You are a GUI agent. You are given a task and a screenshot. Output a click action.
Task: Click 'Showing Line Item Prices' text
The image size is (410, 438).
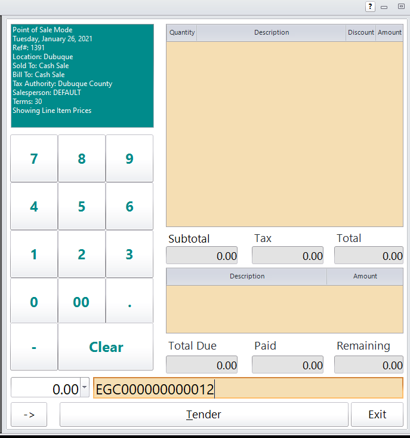[x=52, y=111]
